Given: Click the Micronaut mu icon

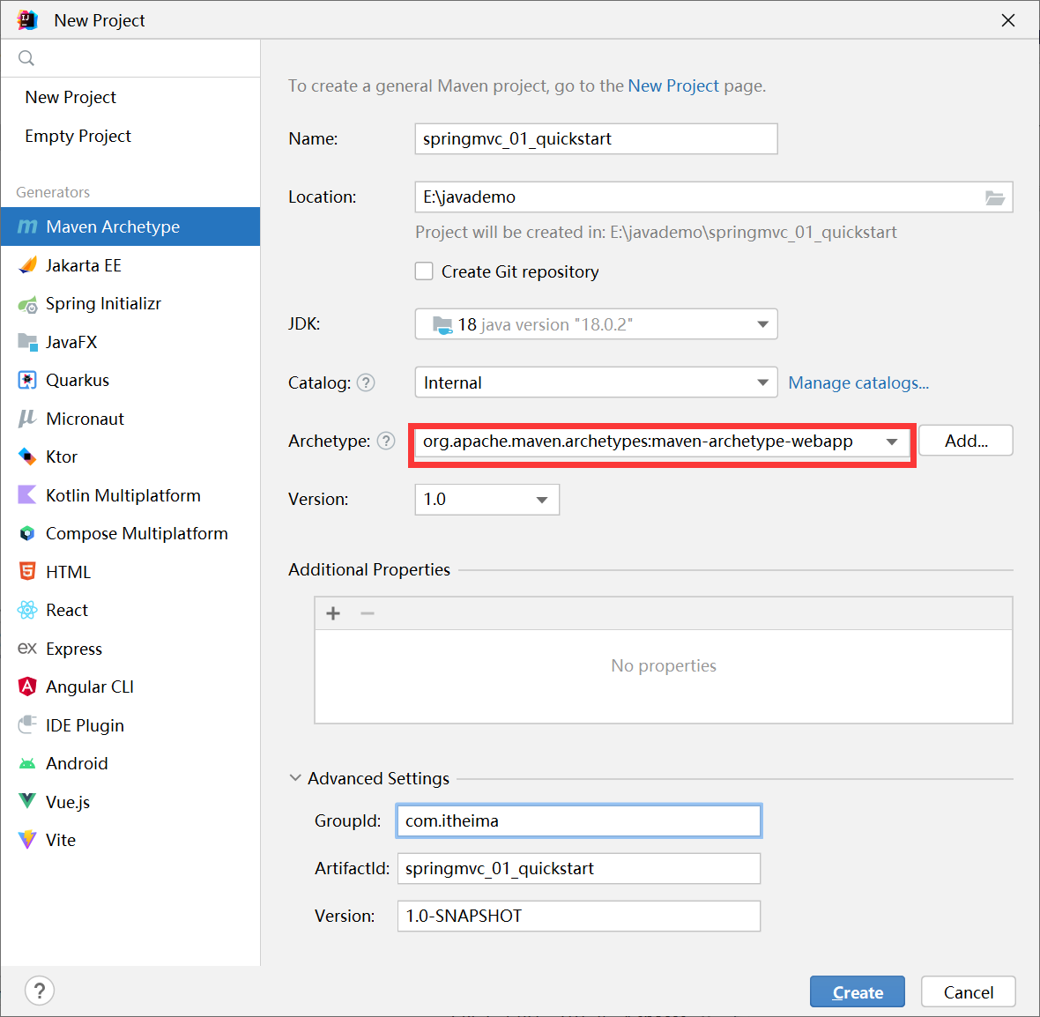Looking at the screenshot, I should (x=27, y=419).
